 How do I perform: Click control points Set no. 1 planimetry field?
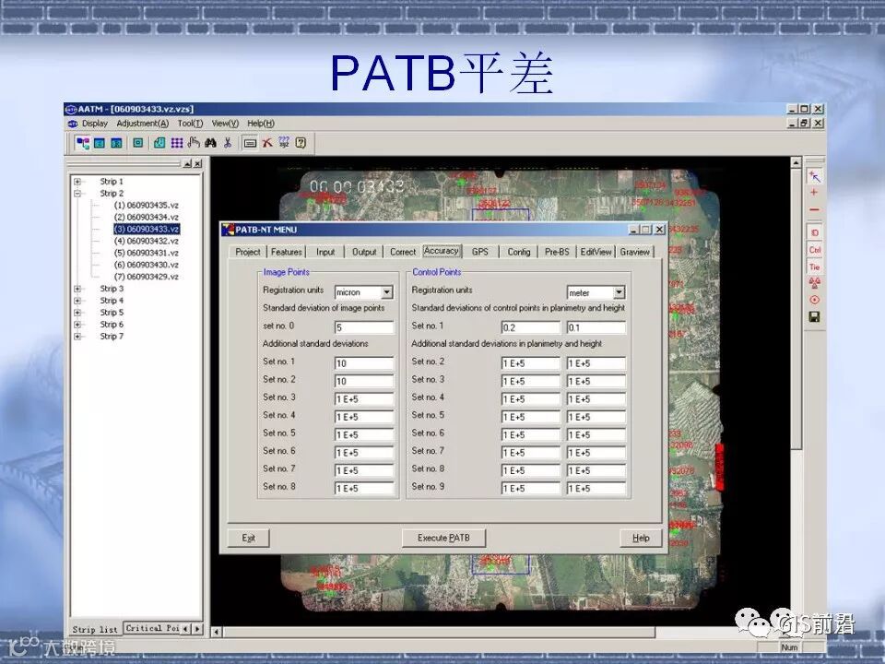(531, 327)
